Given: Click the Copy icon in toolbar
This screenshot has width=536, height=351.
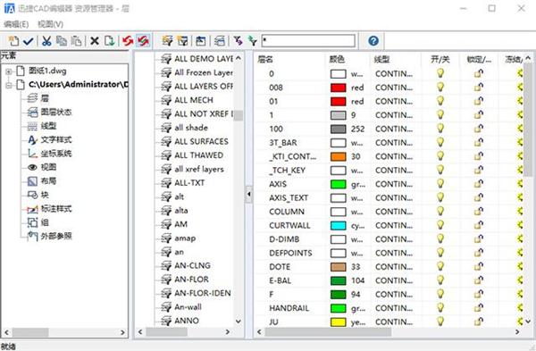Looking at the screenshot, I should [62, 41].
